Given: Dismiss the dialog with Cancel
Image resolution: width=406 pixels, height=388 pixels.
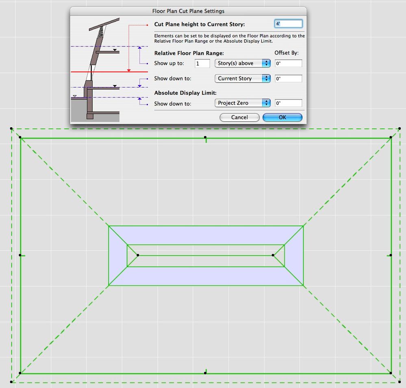Looking at the screenshot, I should 239,117.
